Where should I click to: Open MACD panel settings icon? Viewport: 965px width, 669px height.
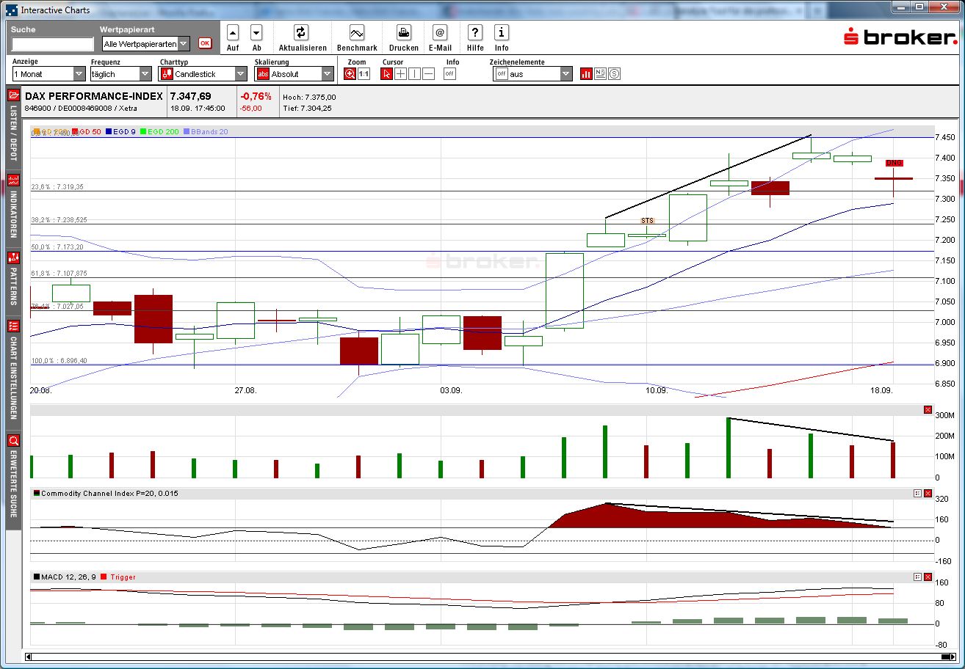tap(917, 577)
